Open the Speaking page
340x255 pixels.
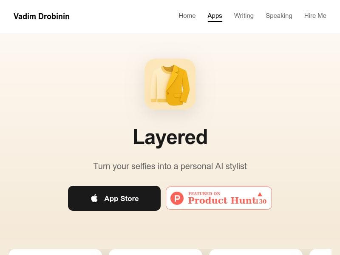point(279,16)
